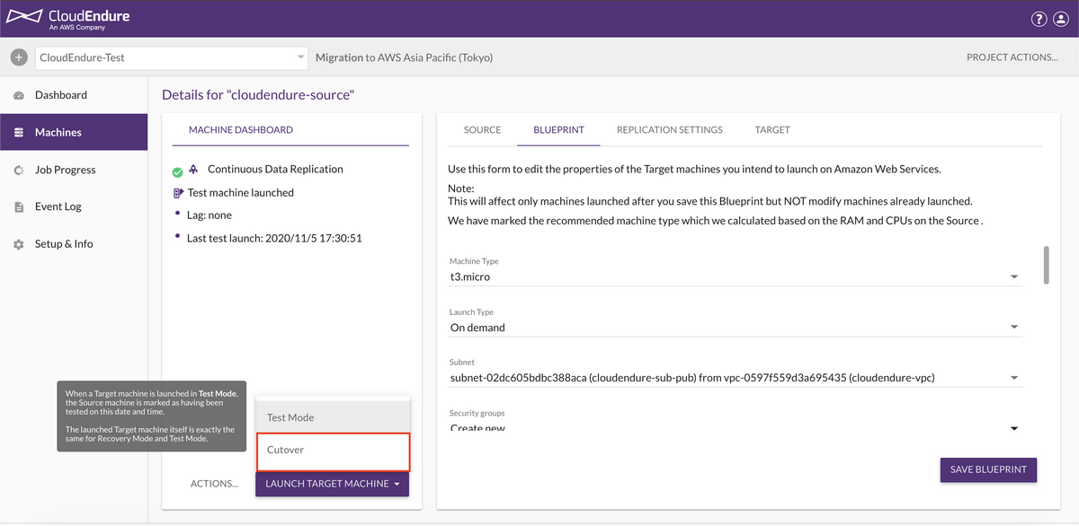The image size is (1079, 526).
Task: Click the Event Log document icon
Action: point(19,207)
